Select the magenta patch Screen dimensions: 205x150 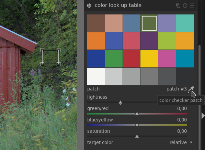click(167, 59)
